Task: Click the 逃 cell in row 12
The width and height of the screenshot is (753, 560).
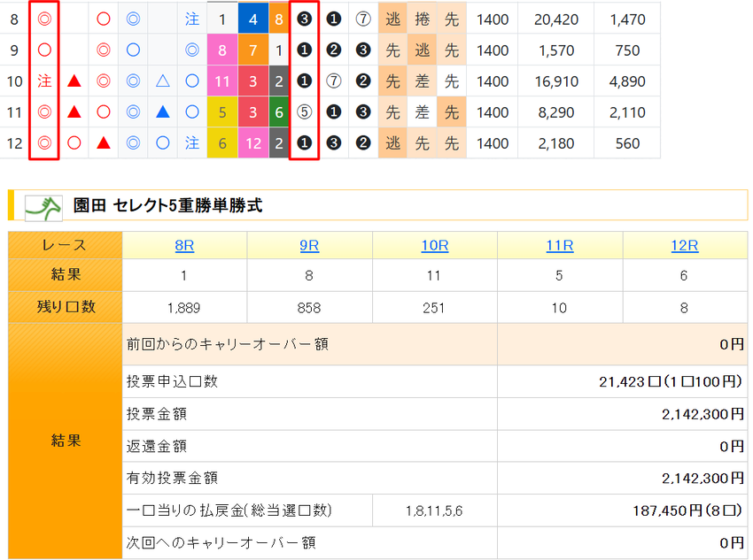Action: click(392, 143)
